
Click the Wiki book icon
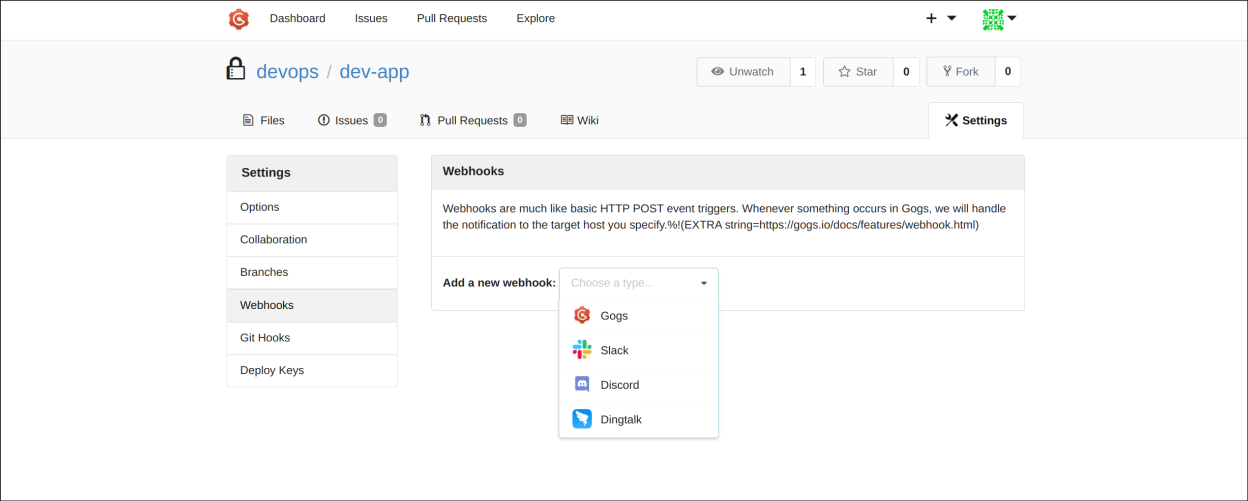pos(567,120)
